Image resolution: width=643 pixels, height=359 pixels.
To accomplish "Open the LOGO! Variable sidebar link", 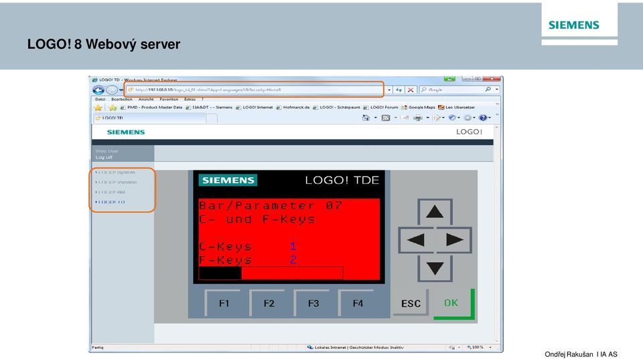I will click(117, 182).
